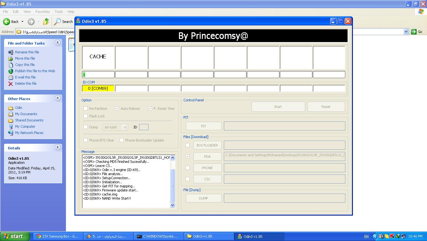The image size is (427, 241).
Task: Click the yellow 0:[COM69] port box
Action: click(98, 88)
